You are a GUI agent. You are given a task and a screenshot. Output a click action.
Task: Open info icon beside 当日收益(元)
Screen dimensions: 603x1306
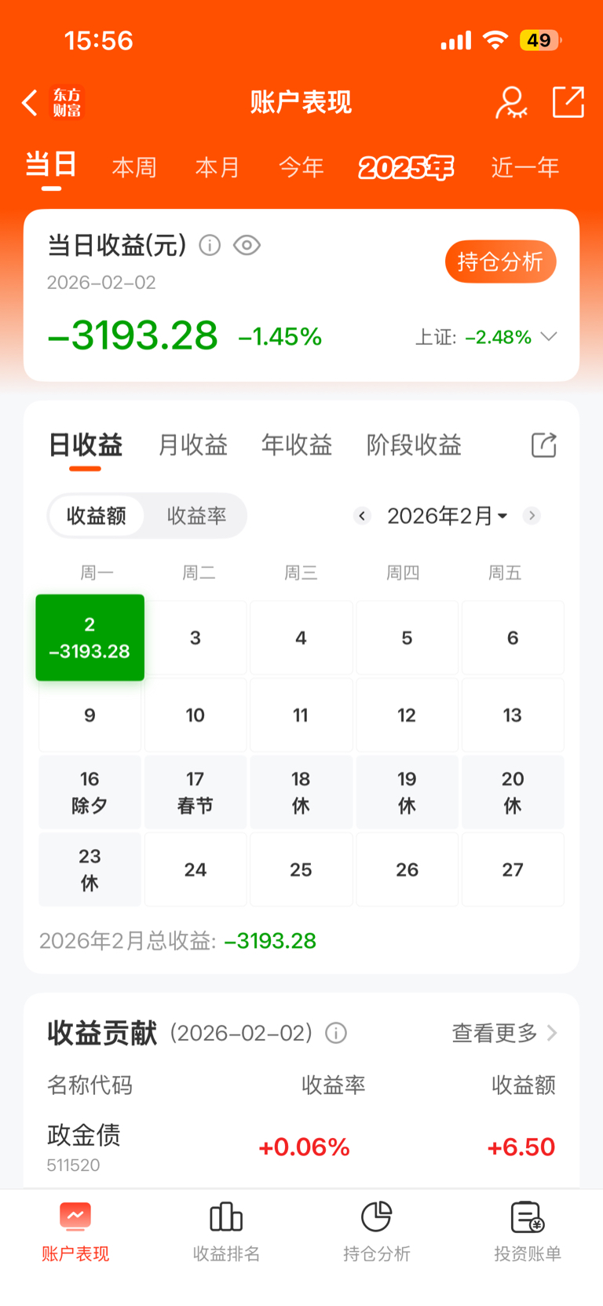tap(210, 245)
